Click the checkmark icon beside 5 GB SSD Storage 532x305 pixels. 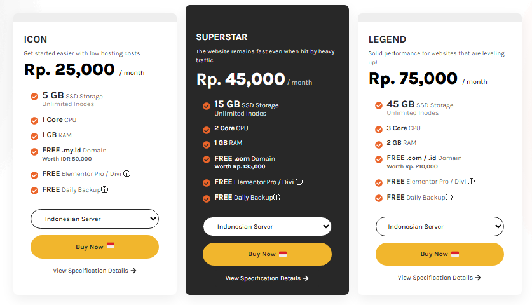34,97
